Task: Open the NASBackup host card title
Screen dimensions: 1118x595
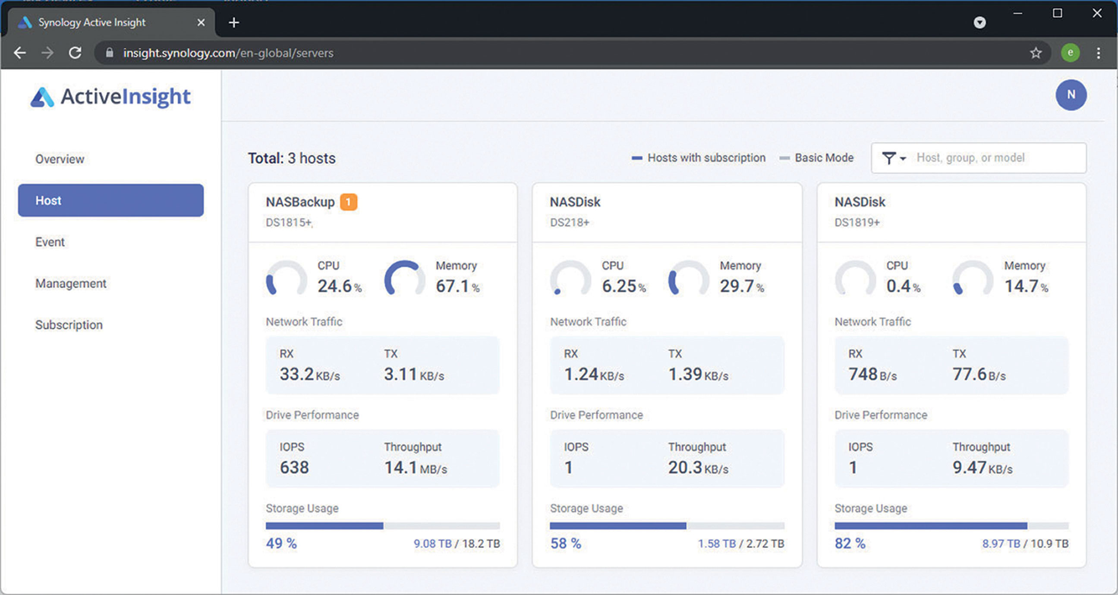Action: tap(300, 202)
